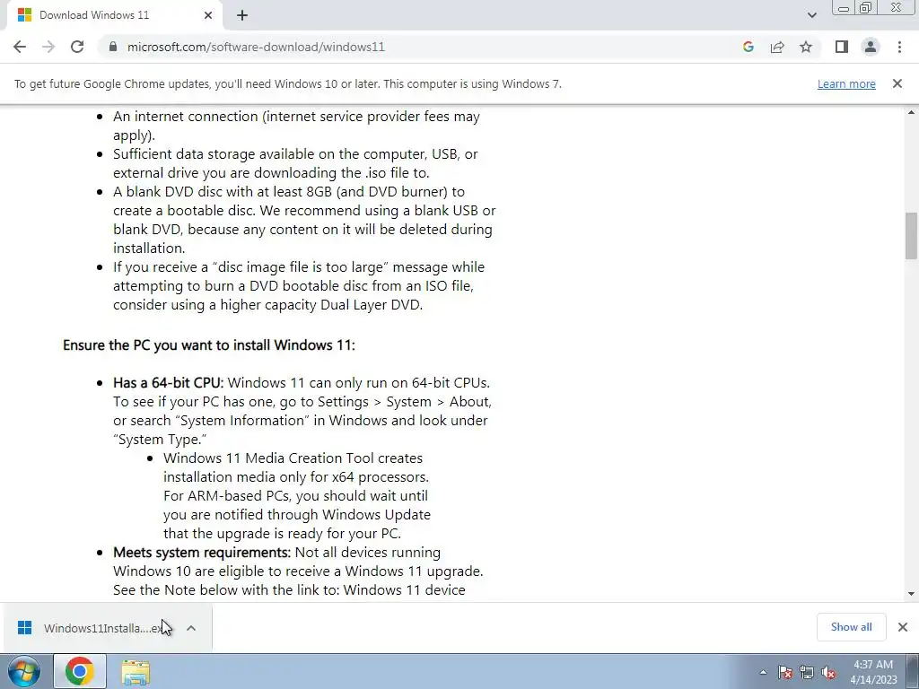This screenshot has width=919, height=689.
Task: Click 'A blank DVD disc' bullet text
Action: point(170,192)
